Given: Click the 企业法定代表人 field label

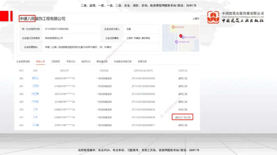Looking at the screenshot, I should click(x=112, y=29).
